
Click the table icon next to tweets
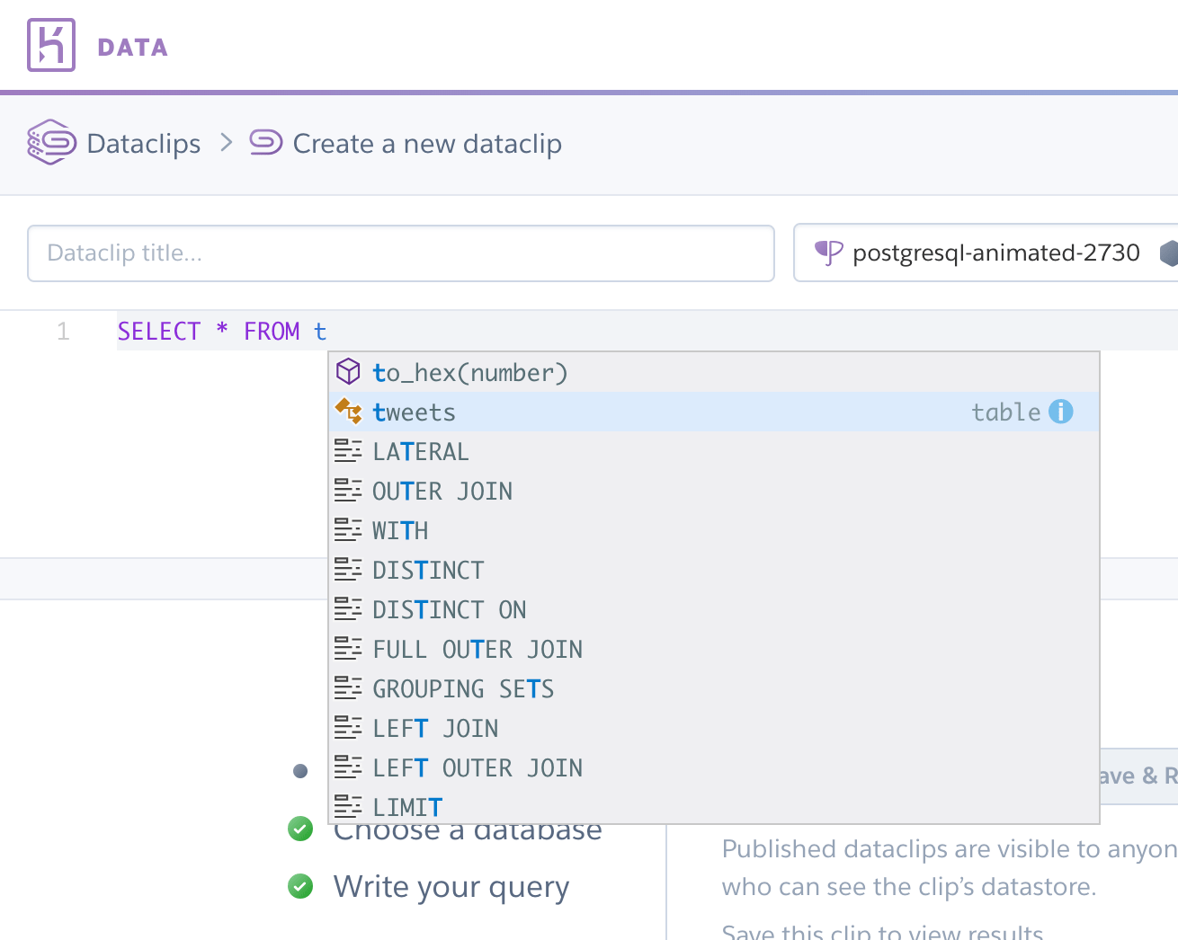point(348,412)
